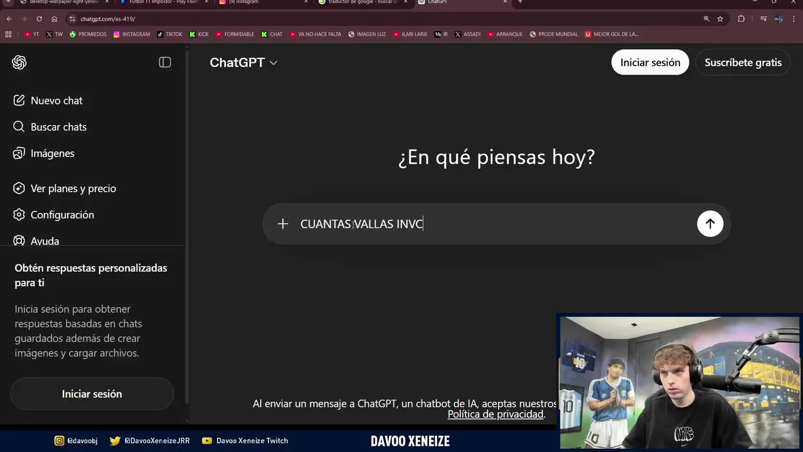803x452 pixels.
Task: Go back with the browser back arrow
Action: 9,19
